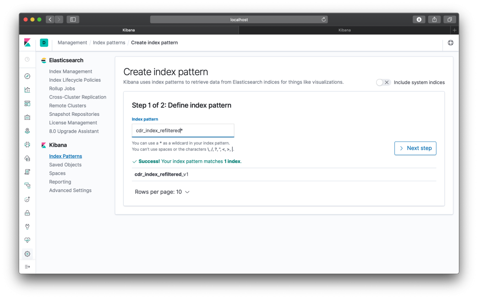The width and height of the screenshot is (478, 299).
Task: Click the Safari share icon
Action: coord(435,20)
